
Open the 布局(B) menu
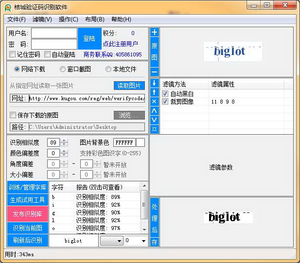click(x=94, y=19)
